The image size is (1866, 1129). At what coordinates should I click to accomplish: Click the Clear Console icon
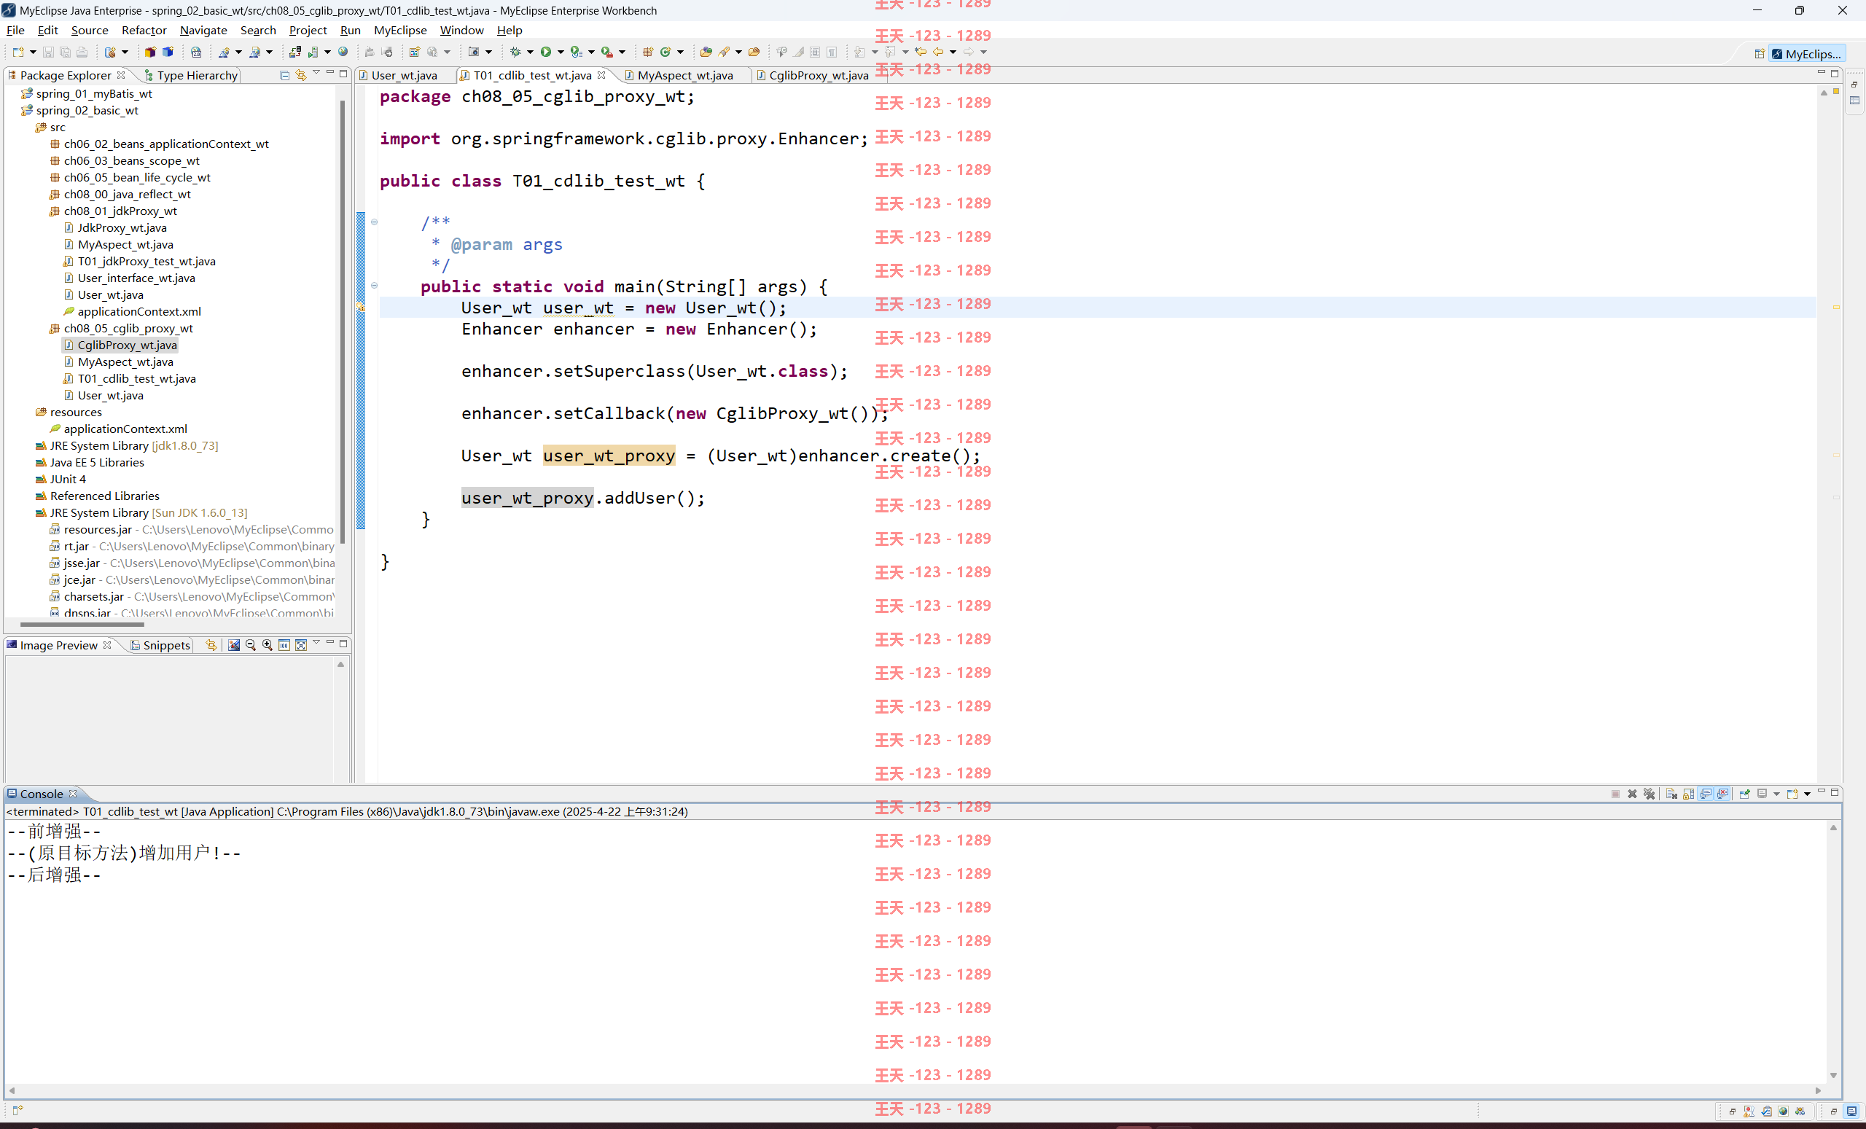click(1671, 794)
